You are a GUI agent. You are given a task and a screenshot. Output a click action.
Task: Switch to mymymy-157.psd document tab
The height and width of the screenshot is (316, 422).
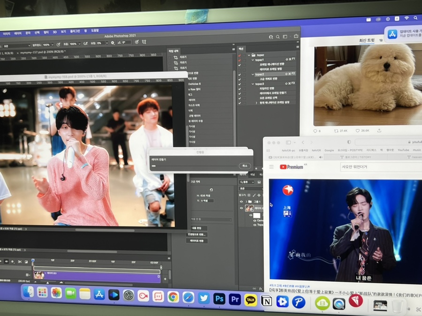pos(42,52)
